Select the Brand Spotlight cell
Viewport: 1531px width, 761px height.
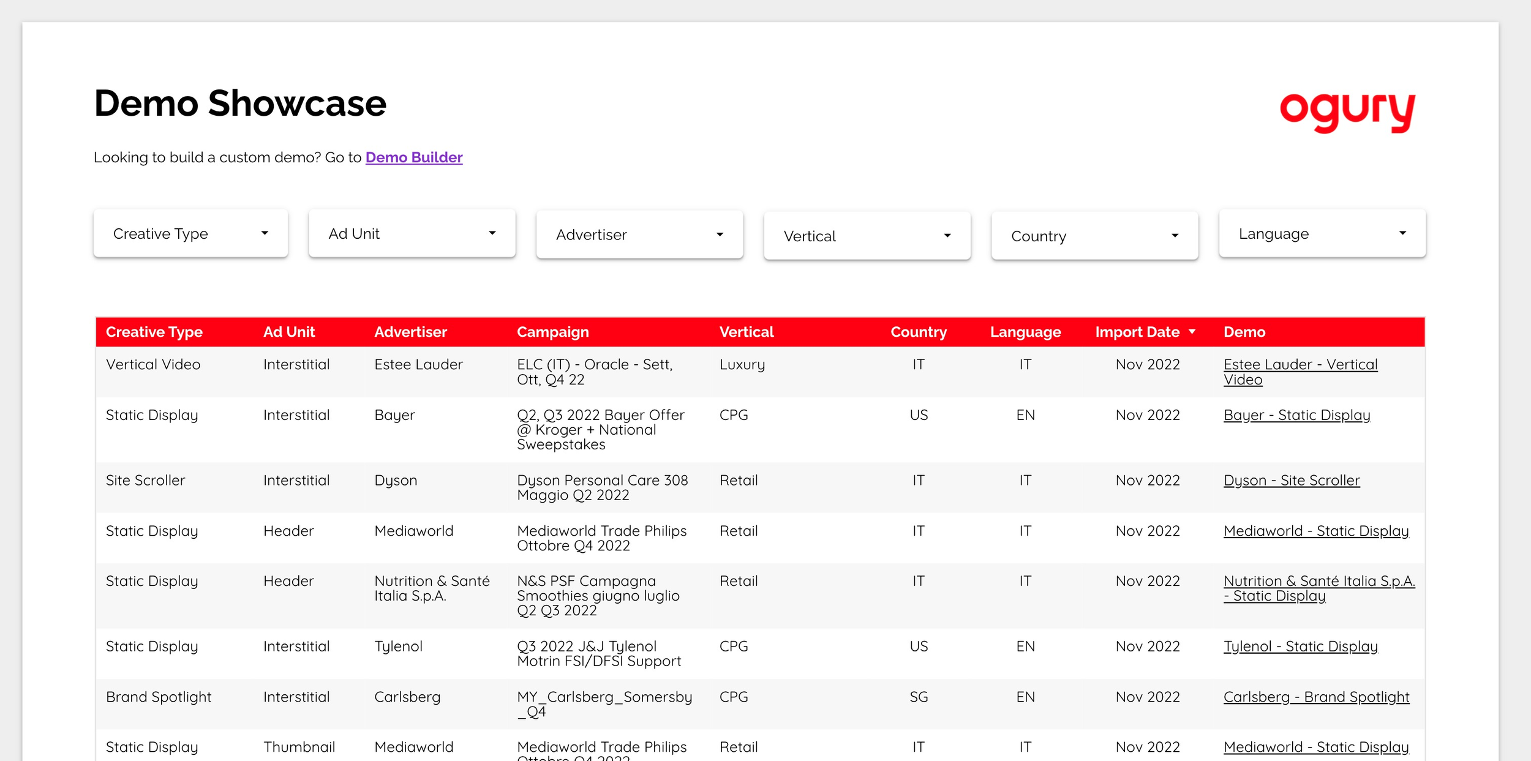[x=159, y=697]
